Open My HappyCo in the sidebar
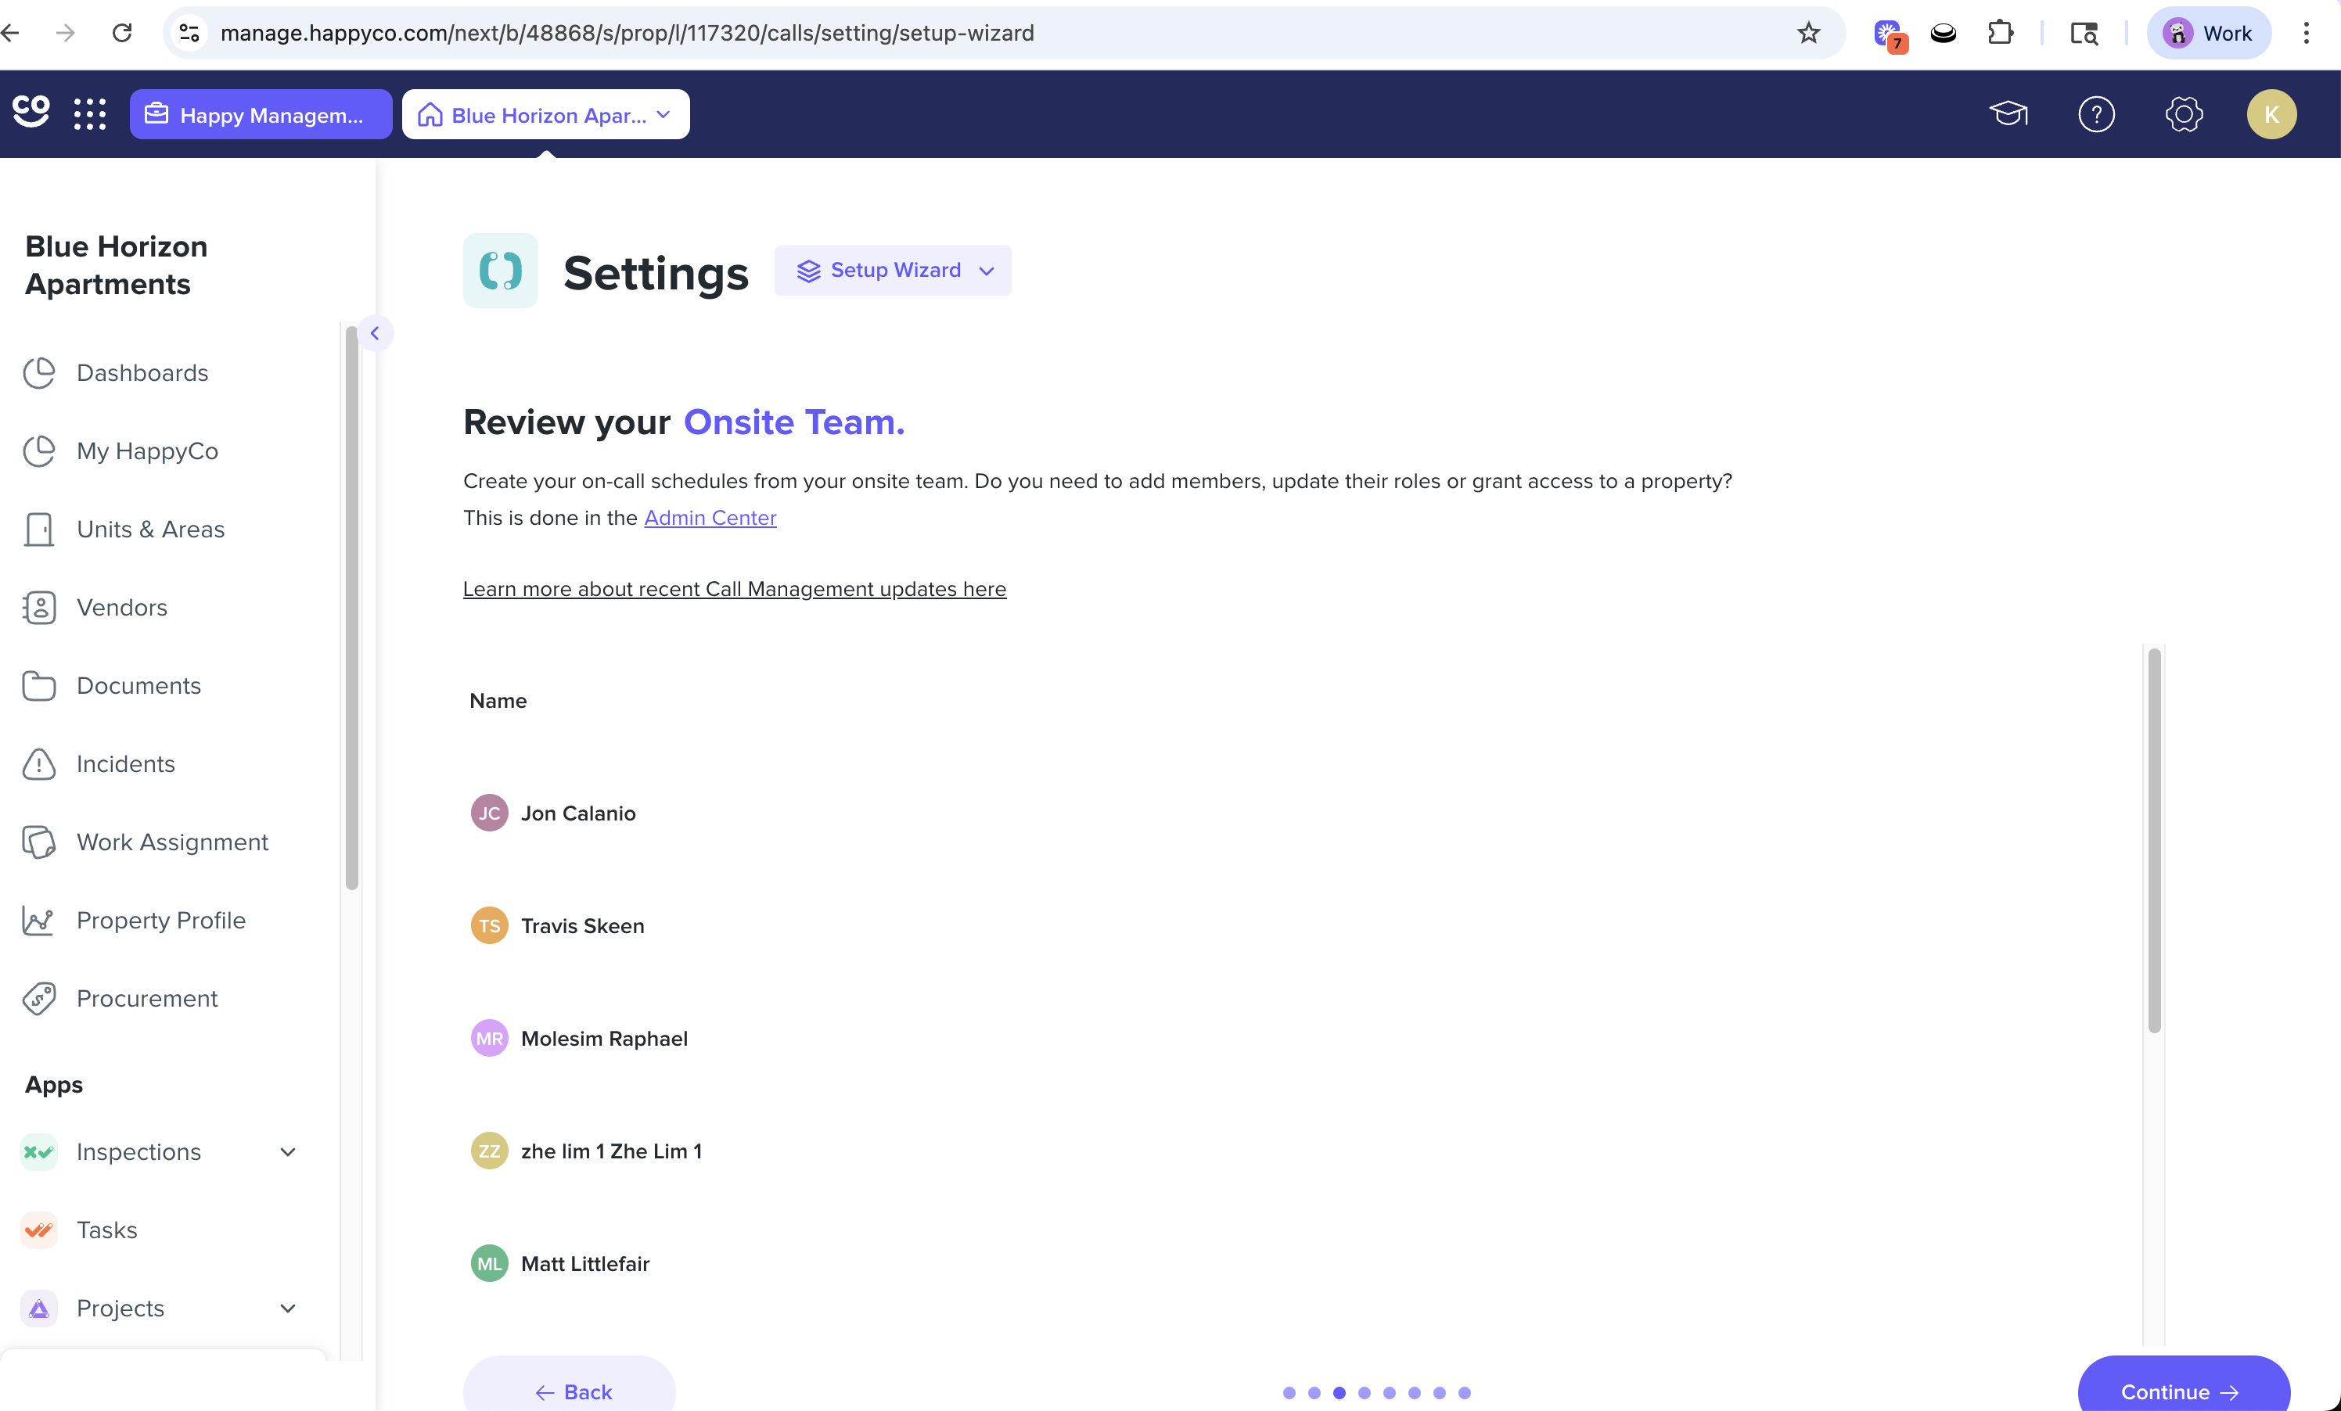Image resolution: width=2341 pixels, height=1411 pixels. [147, 450]
